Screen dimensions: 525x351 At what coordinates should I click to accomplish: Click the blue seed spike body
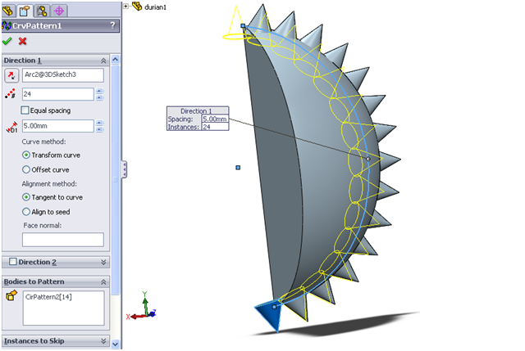[x=270, y=314]
